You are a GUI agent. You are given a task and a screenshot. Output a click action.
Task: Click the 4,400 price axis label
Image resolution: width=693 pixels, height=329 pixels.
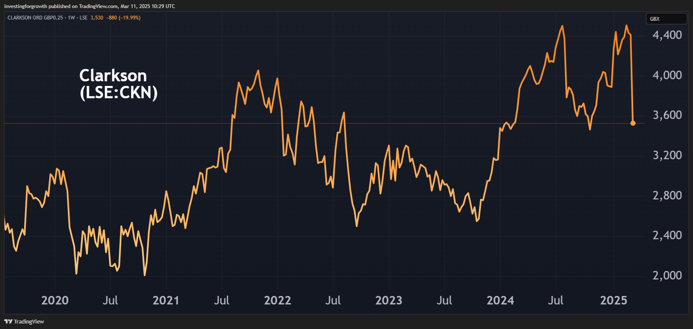(x=667, y=35)
